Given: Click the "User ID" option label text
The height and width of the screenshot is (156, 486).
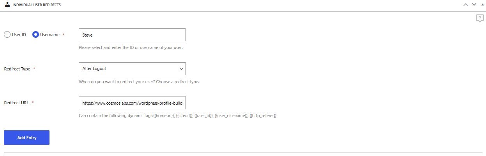Looking at the screenshot, I should pyautogui.click(x=19, y=35).
